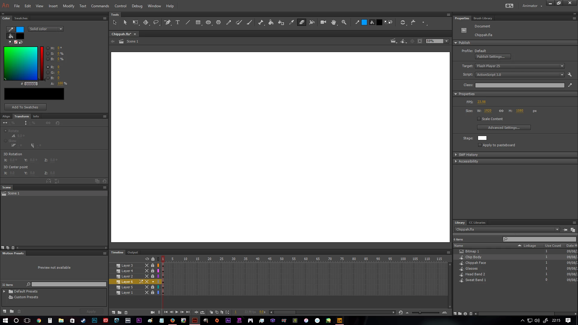This screenshot has width=578, height=325.
Task: Select the Paint Bucket tool
Action: click(271, 22)
